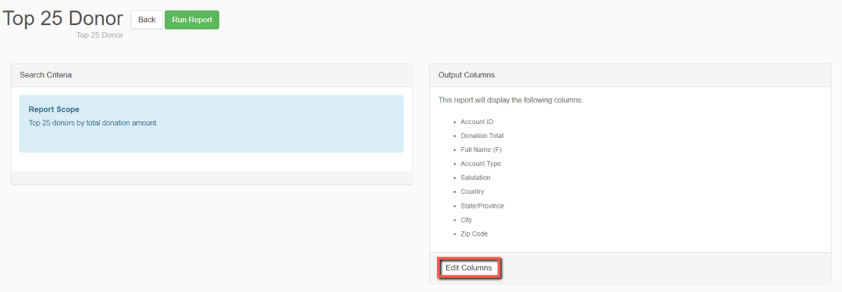Screen dimensions: 842x292
Task: Select the Search Criteria panel header
Action: tap(212, 75)
